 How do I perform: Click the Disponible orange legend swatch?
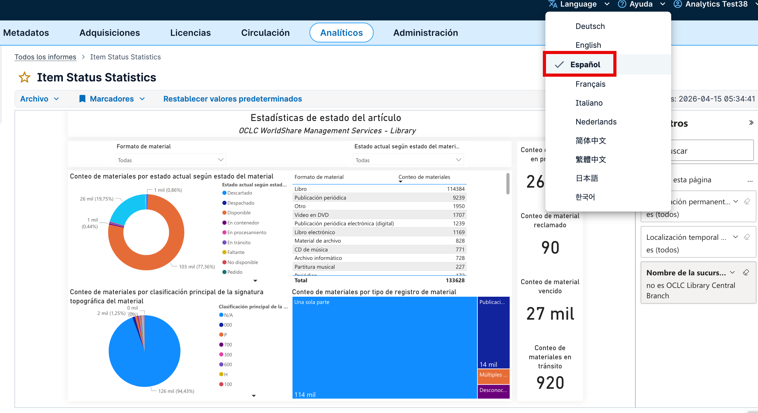point(224,213)
